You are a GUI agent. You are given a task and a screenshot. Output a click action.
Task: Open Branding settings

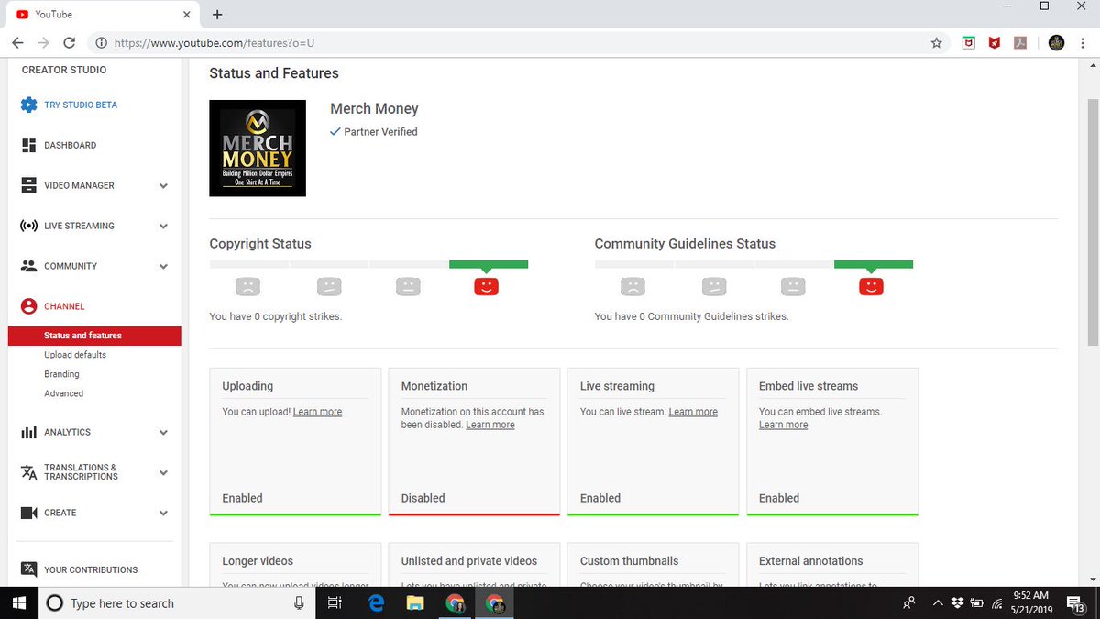pyautogui.click(x=61, y=374)
